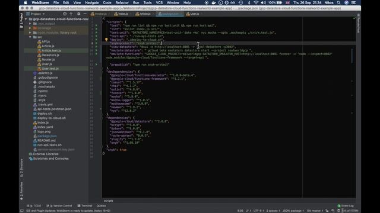Open the Refactor menu
The height and width of the screenshot is (213, 380).
(122, 2)
